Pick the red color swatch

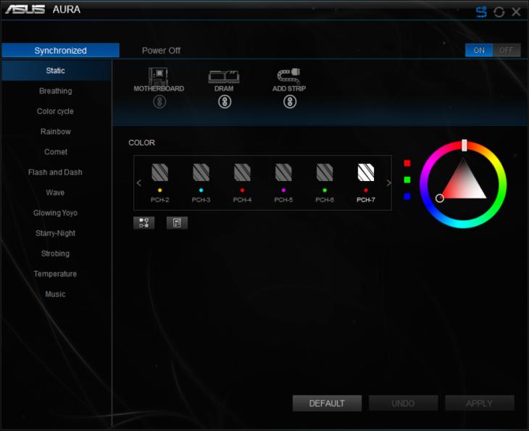click(407, 163)
